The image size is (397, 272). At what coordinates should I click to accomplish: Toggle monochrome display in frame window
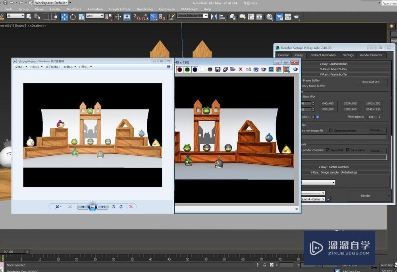coord(210,69)
